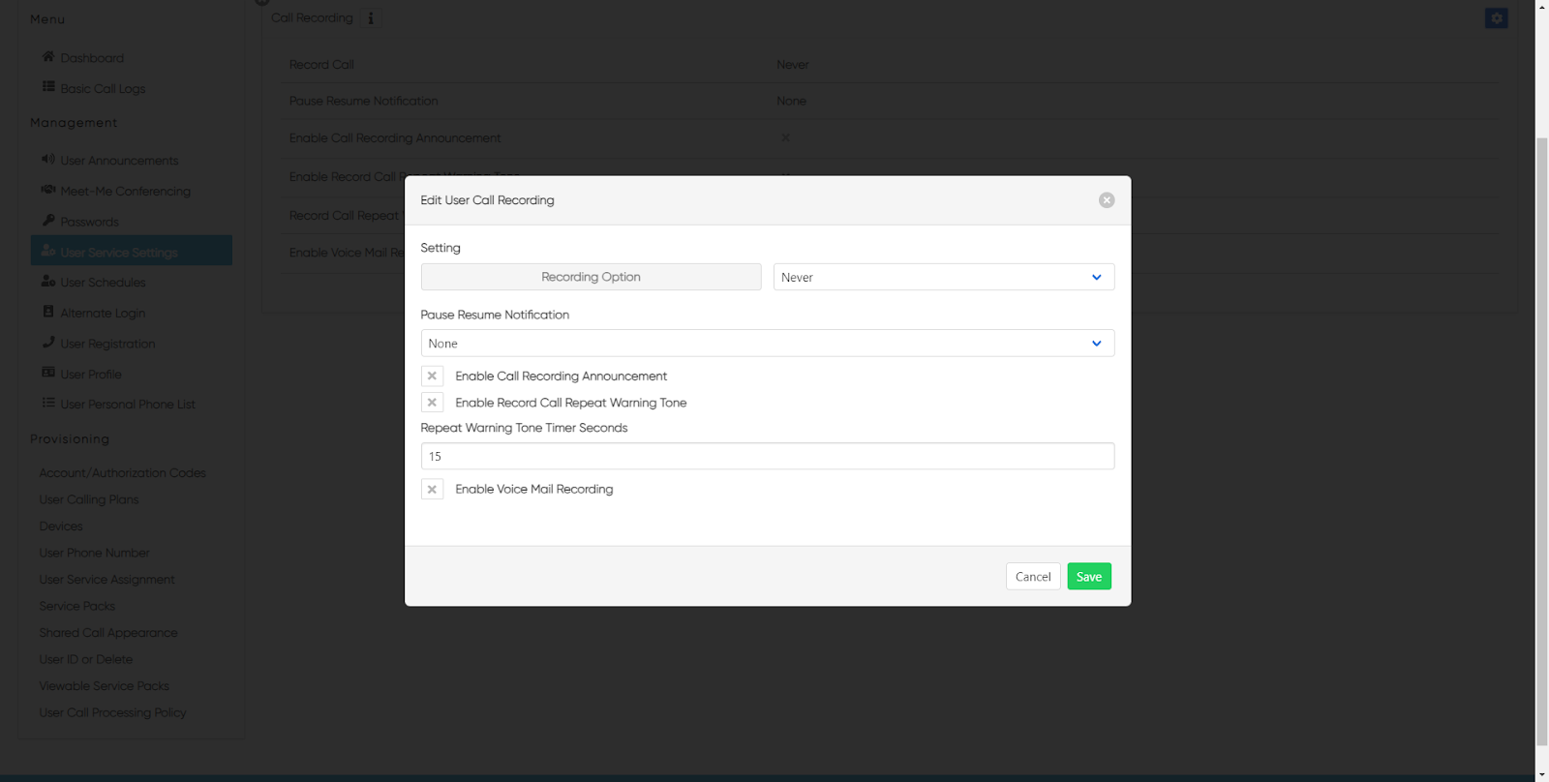Open the Pause Resume Notification dropdown

coord(768,344)
